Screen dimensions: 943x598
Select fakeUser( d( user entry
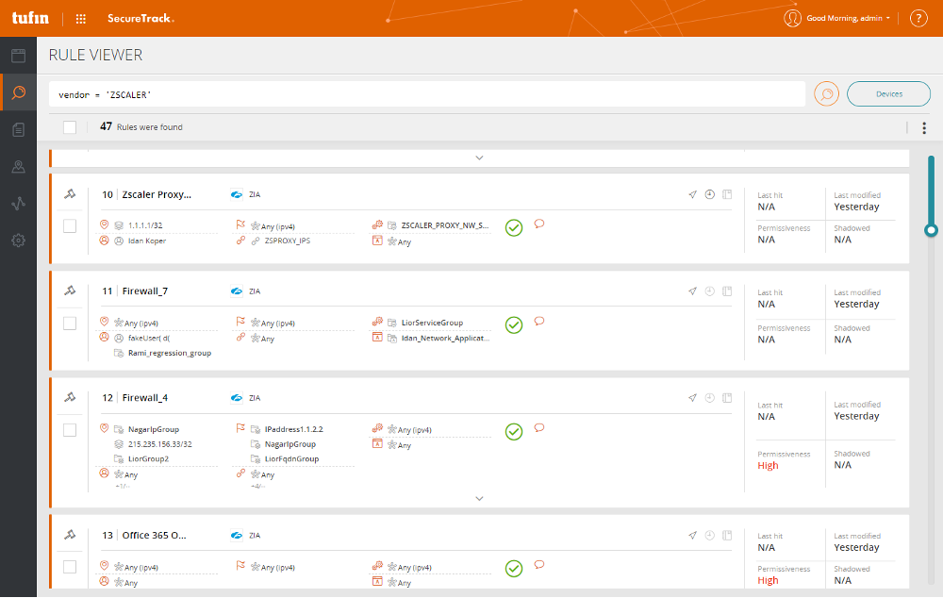pos(149,338)
